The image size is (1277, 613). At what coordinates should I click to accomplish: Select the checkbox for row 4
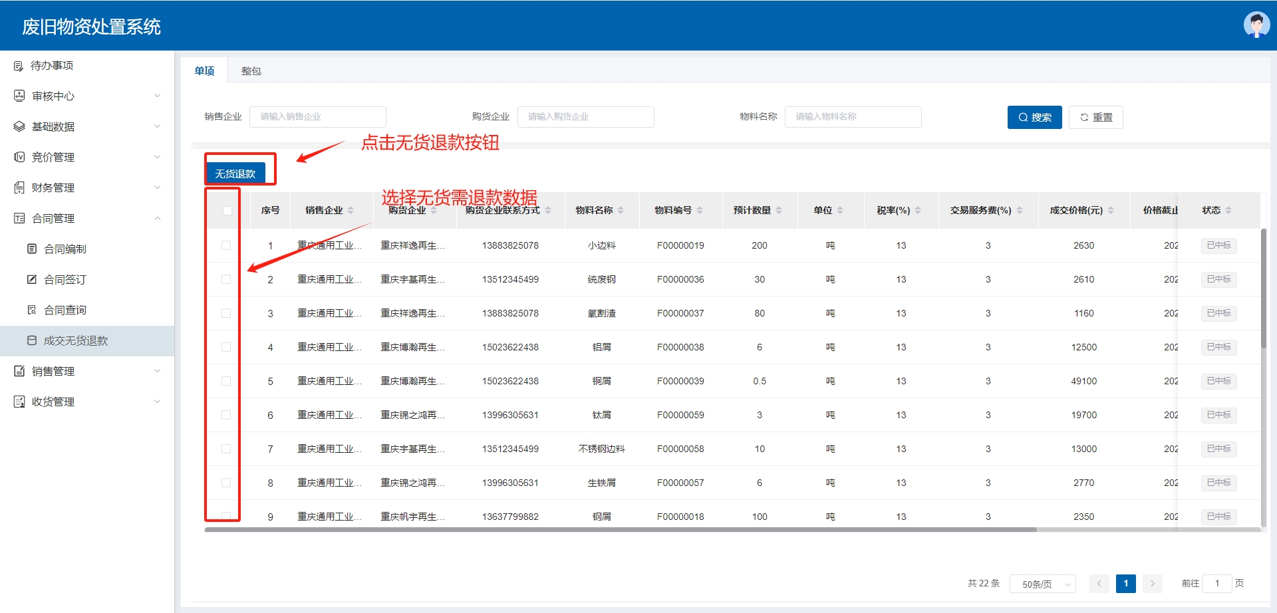pos(226,348)
